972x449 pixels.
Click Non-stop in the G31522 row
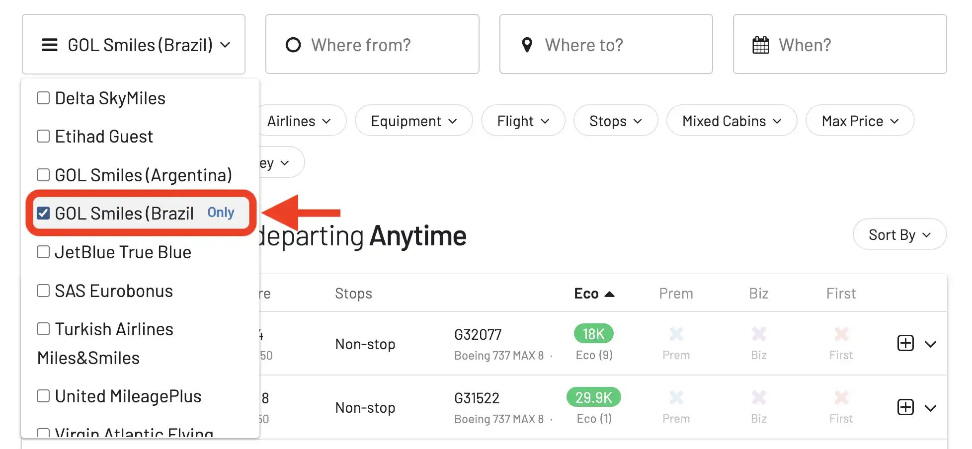[365, 408]
